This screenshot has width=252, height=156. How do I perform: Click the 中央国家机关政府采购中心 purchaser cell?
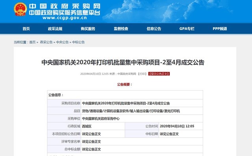tap(142, 119)
